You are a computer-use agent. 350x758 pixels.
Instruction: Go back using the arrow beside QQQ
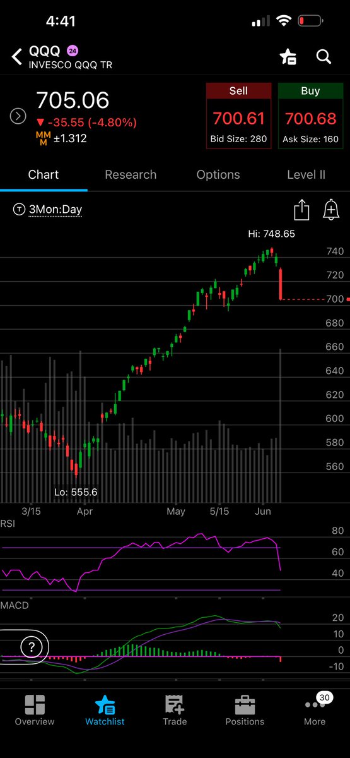(x=16, y=57)
